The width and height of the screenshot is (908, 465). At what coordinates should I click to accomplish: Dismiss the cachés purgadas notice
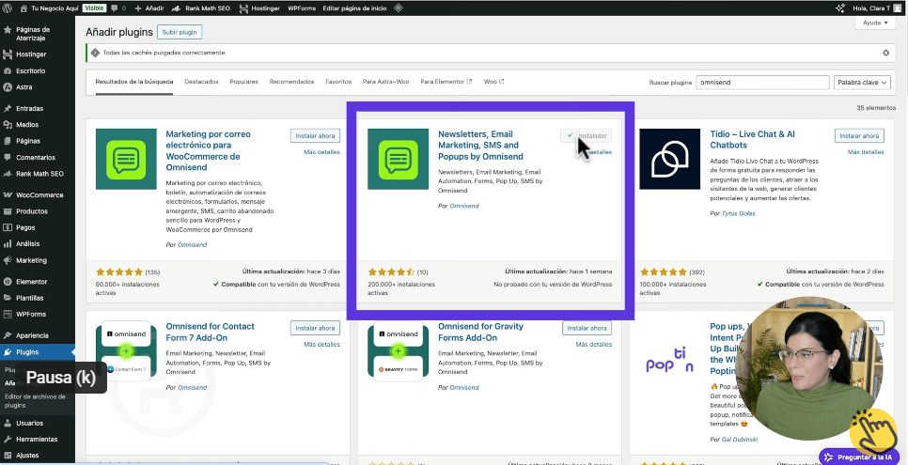tap(885, 53)
